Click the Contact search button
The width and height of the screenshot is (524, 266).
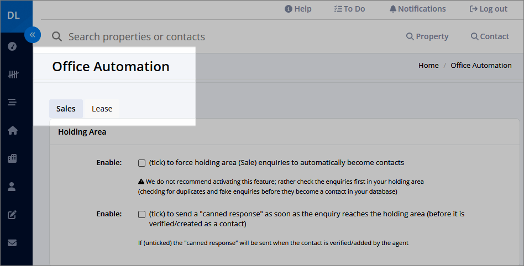[490, 36]
